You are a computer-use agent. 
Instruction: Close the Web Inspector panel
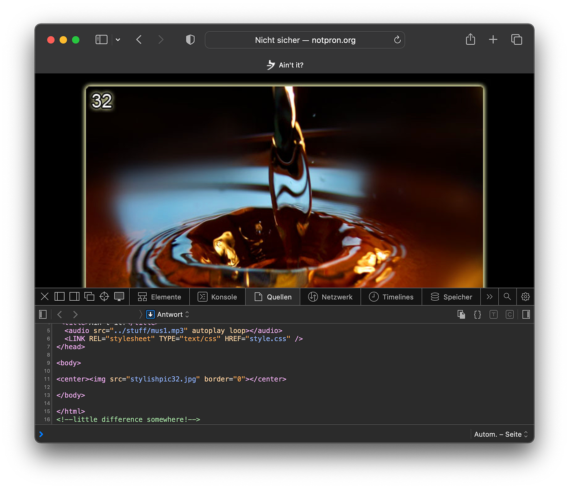45,297
